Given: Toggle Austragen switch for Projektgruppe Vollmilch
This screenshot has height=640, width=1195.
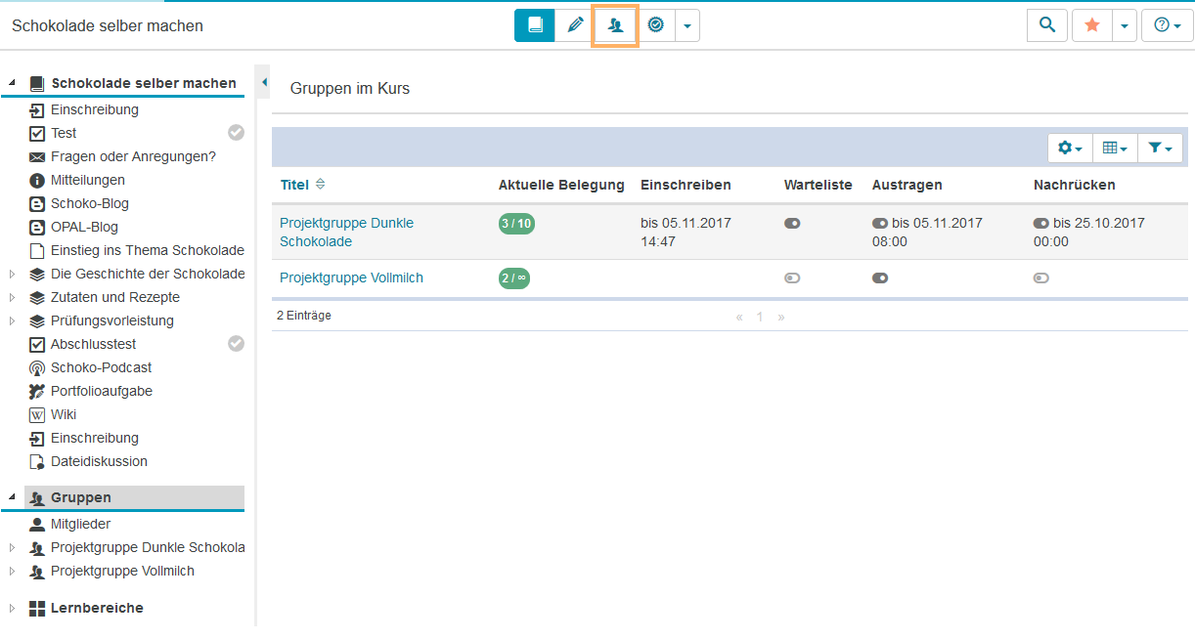Looking at the screenshot, I should click(880, 278).
